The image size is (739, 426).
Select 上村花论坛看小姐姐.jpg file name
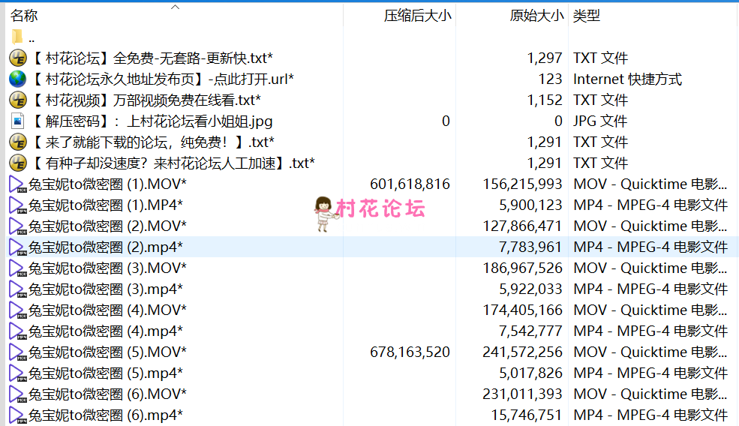point(152,121)
